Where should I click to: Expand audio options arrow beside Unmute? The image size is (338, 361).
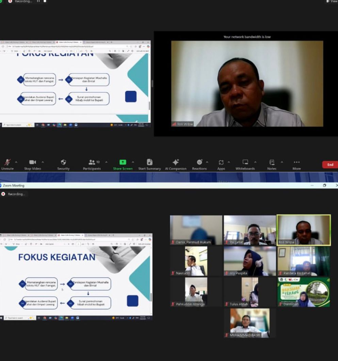point(16,162)
